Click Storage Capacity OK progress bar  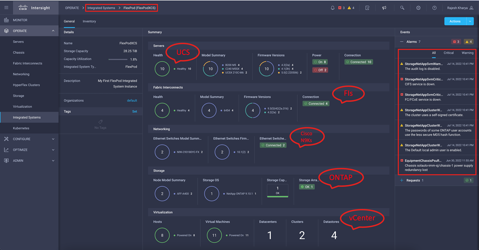click(278, 197)
